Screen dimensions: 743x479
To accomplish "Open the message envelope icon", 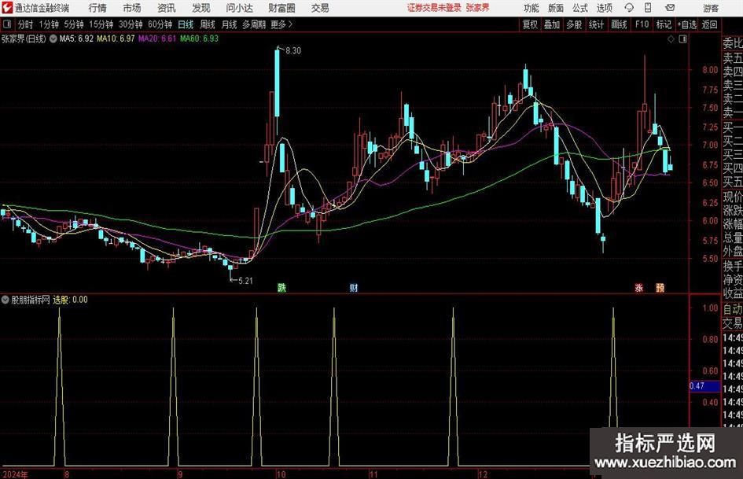I will pos(670,8).
